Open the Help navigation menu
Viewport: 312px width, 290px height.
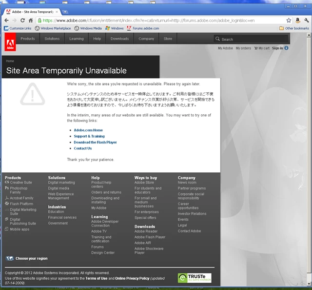[x=97, y=39]
